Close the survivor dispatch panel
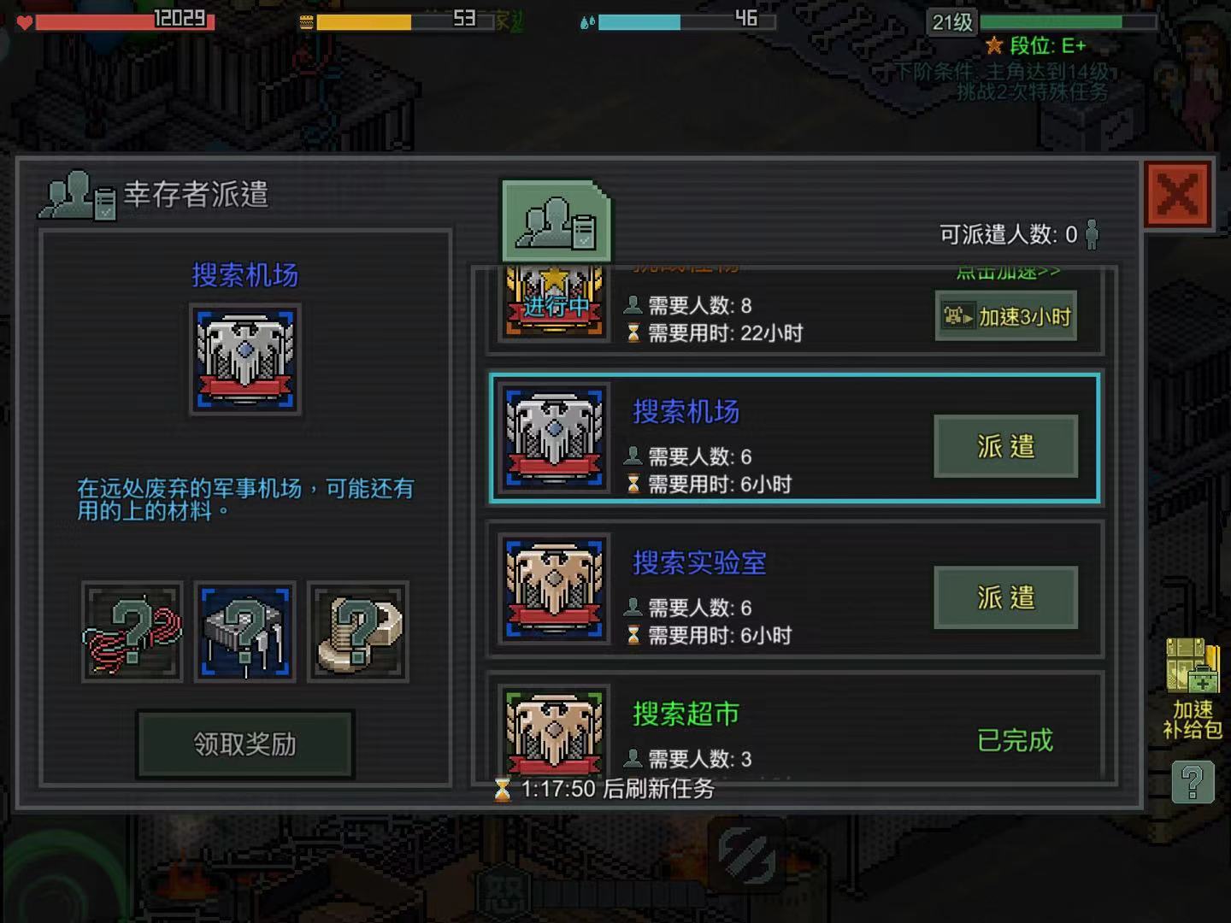 [1178, 195]
